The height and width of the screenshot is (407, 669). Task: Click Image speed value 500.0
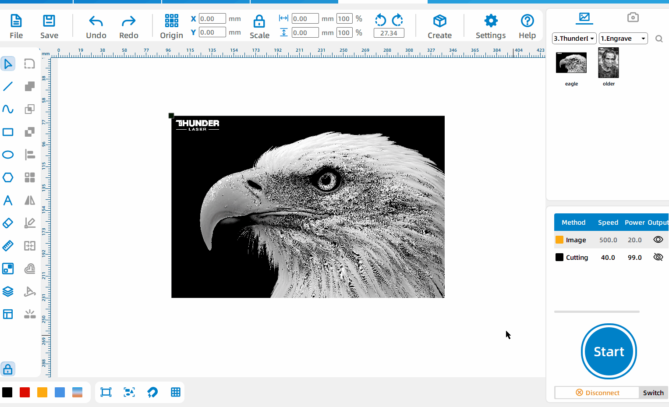pos(608,240)
